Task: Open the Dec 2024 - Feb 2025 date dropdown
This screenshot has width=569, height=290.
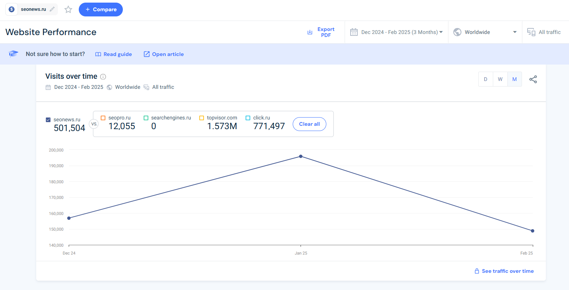Action: point(402,32)
